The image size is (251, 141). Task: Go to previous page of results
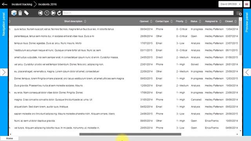point(40,13)
